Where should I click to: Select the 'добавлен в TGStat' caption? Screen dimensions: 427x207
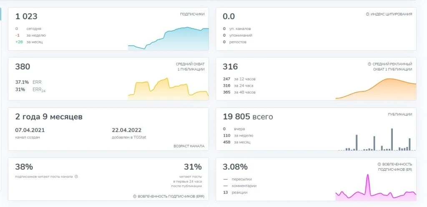(x=129, y=137)
